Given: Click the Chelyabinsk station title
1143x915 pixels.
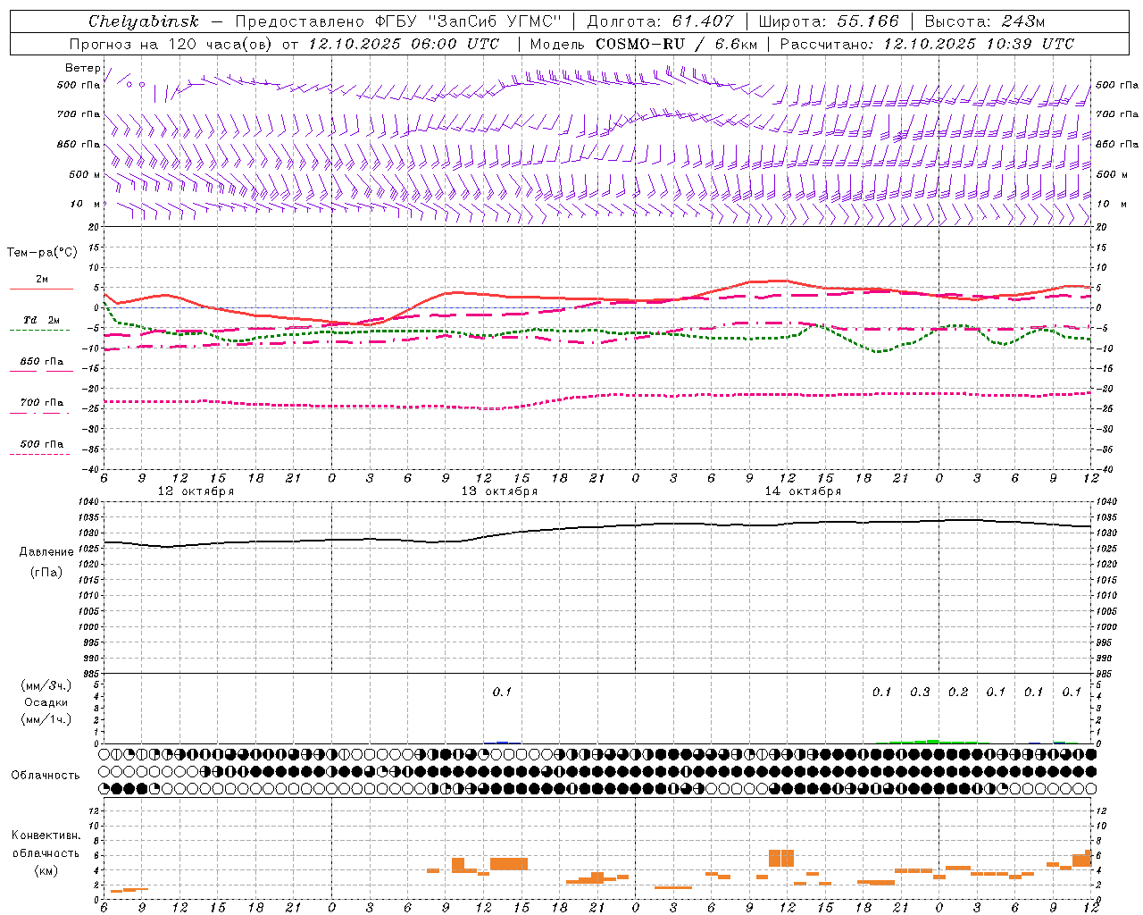Looking at the screenshot, I should (x=143, y=21).
